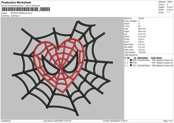Select stitch count '1211' in stop row 3
174x123 pixels.
point(134,66)
